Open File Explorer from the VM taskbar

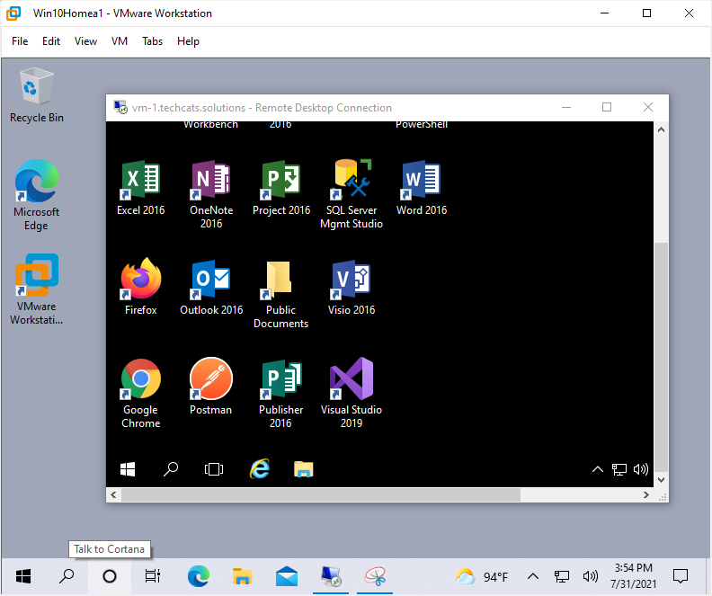(x=242, y=576)
